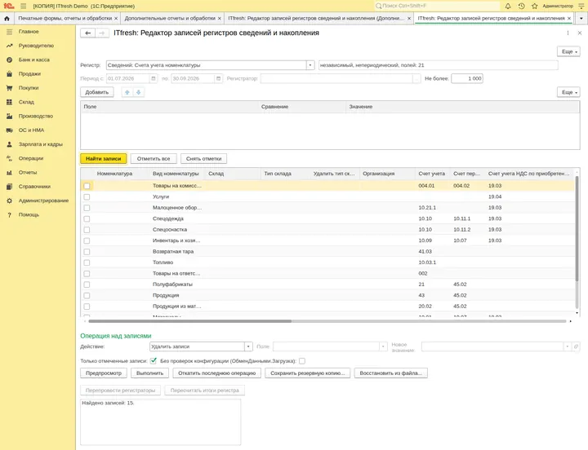Expand the Новое значение dropdown arrow
Image resolution: width=588 pixels, height=450 pixels.
point(567,346)
